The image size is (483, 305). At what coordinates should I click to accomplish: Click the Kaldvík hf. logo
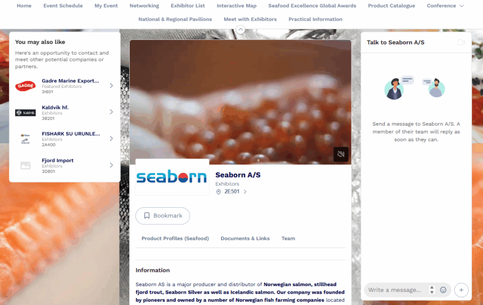(25, 112)
